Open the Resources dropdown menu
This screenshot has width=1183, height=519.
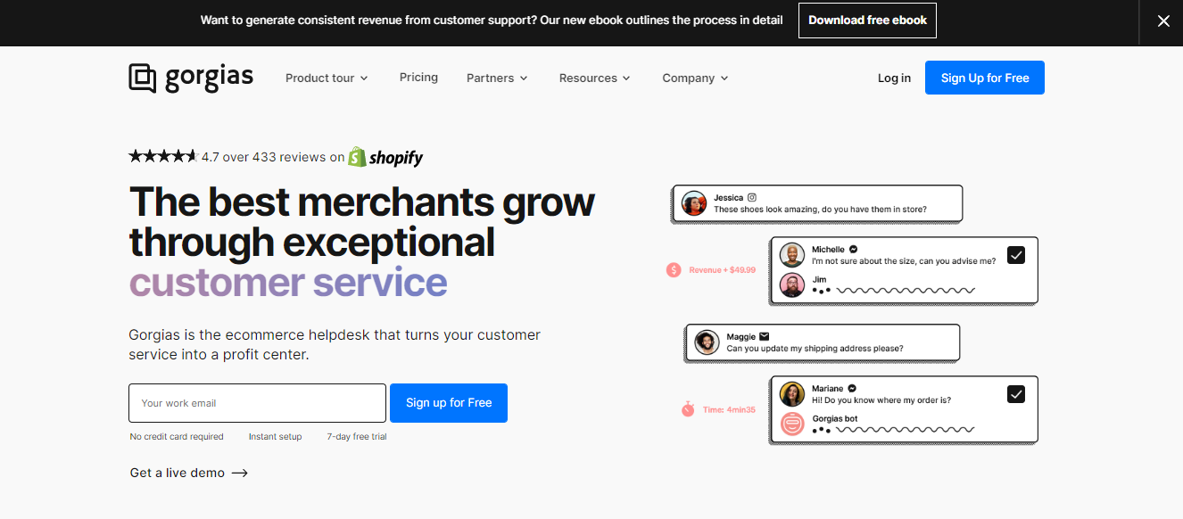(x=594, y=78)
